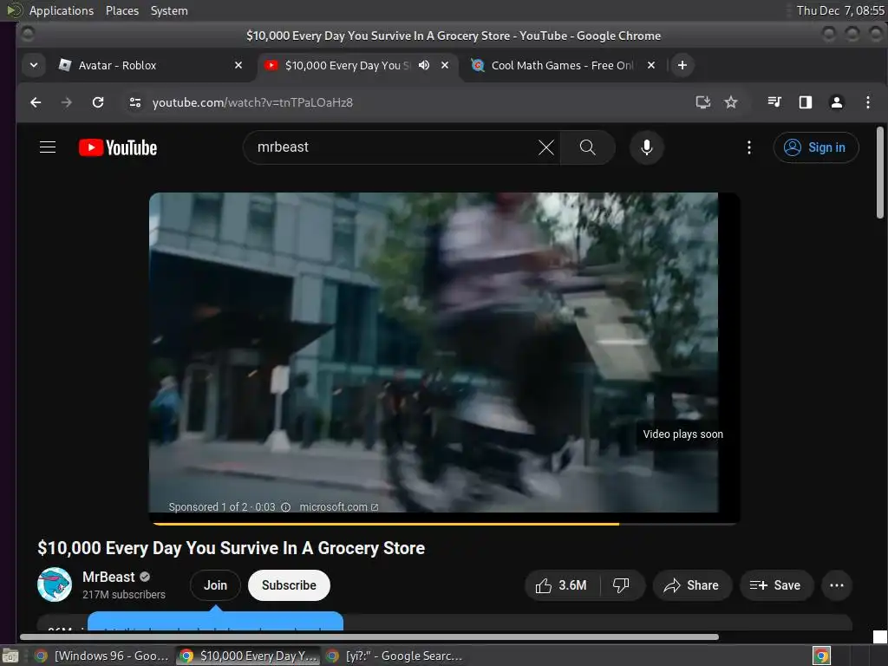Go back to previous page
The width and height of the screenshot is (888, 666).
(36, 102)
